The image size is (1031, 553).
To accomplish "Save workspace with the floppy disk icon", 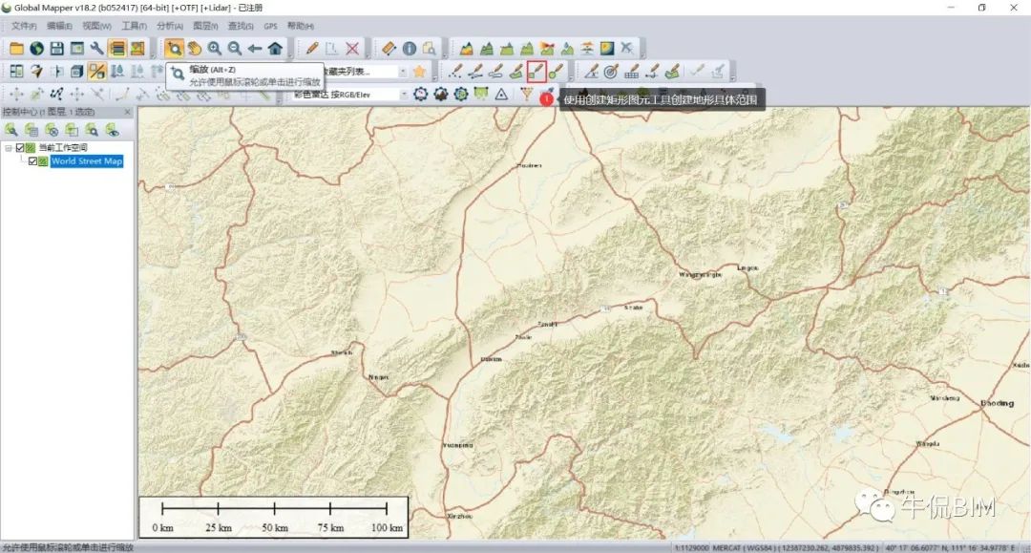I will point(57,48).
